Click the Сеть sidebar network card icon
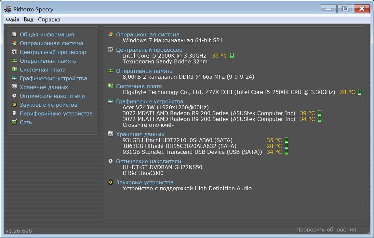The image size is (374, 238). coord(14,122)
